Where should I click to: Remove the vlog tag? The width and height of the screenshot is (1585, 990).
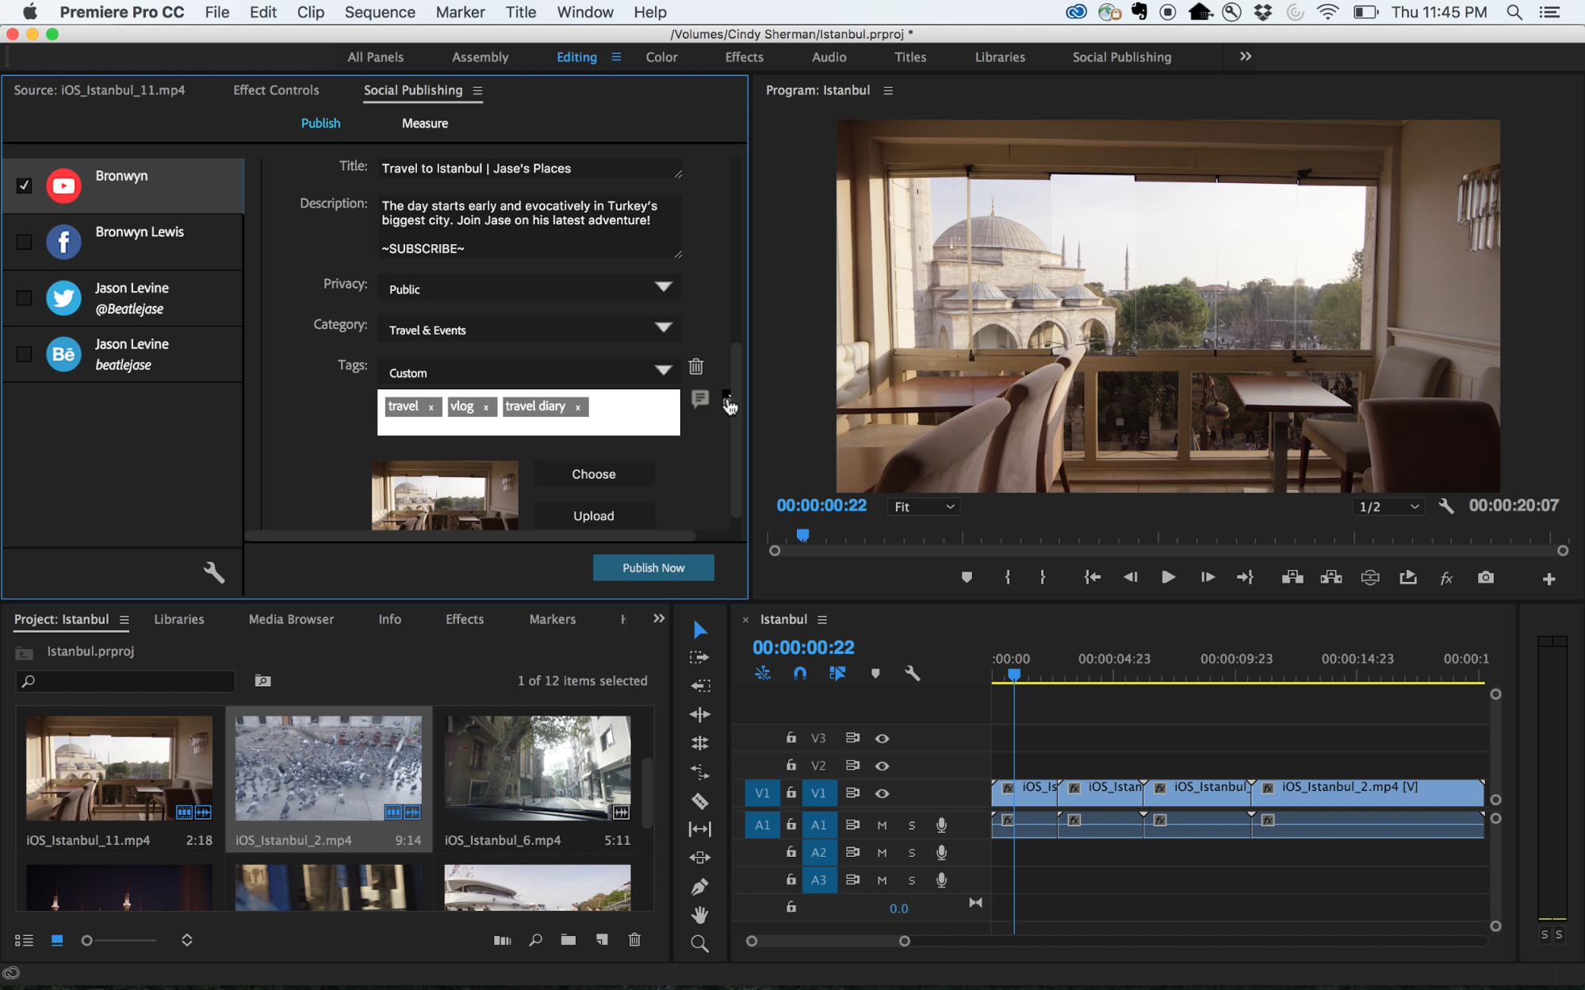(x=486, y=407)
